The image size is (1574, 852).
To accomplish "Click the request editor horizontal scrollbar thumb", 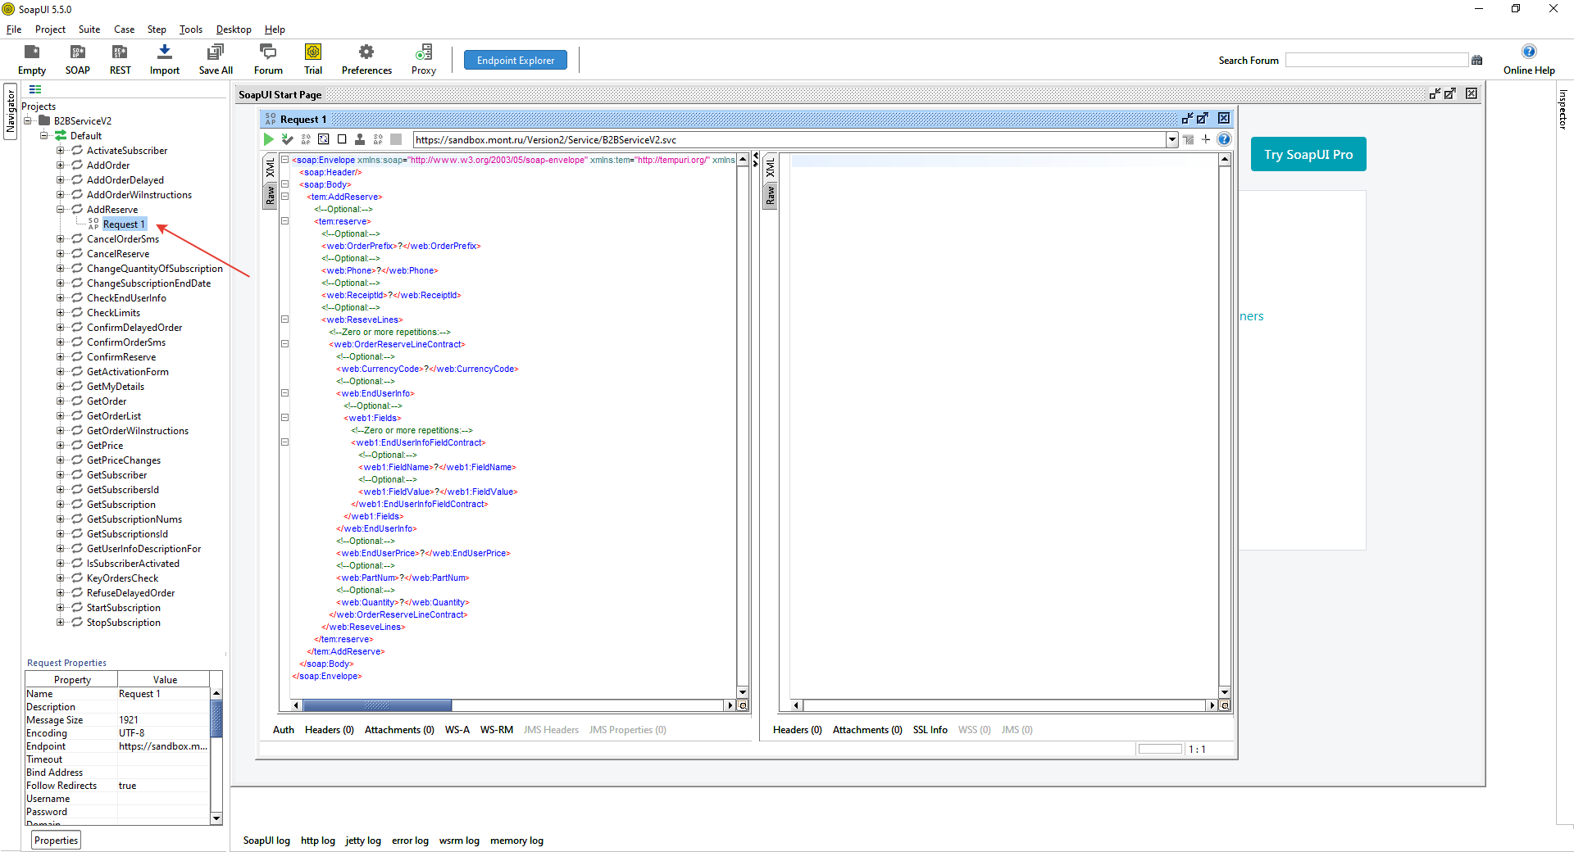I will tap(377, 705).
